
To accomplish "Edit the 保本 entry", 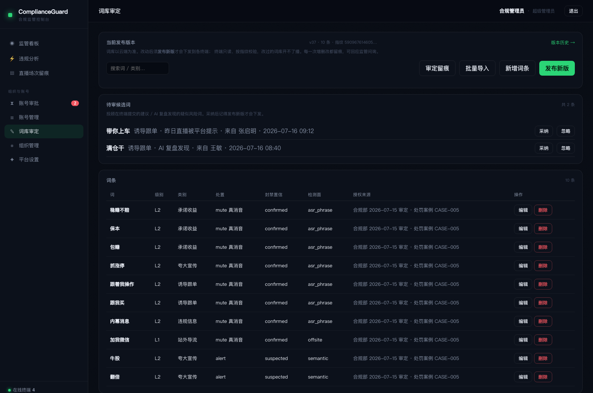I will pos(523,228).
